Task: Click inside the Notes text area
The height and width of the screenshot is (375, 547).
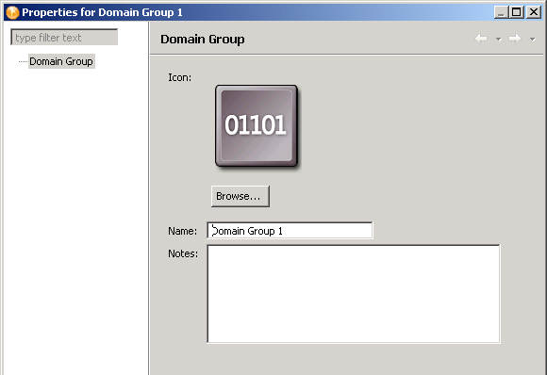Action: (354, 294)
